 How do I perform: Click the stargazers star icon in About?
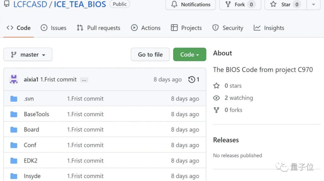coord(216,86)
